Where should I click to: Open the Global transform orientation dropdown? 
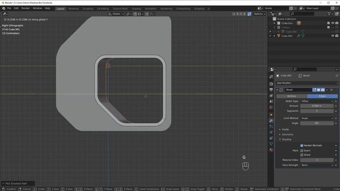(x=116, y=14)
